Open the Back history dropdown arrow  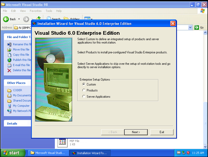pyautogui.click(x=19, y=19)
